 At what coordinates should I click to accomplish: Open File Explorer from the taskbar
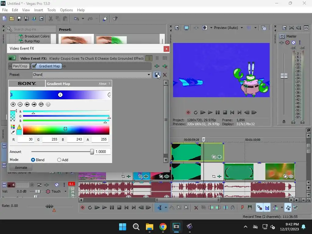click(149, 227)
